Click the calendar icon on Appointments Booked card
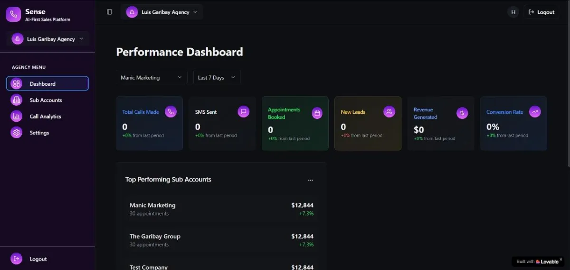570x270 pixels. click(x=318, y=113)
